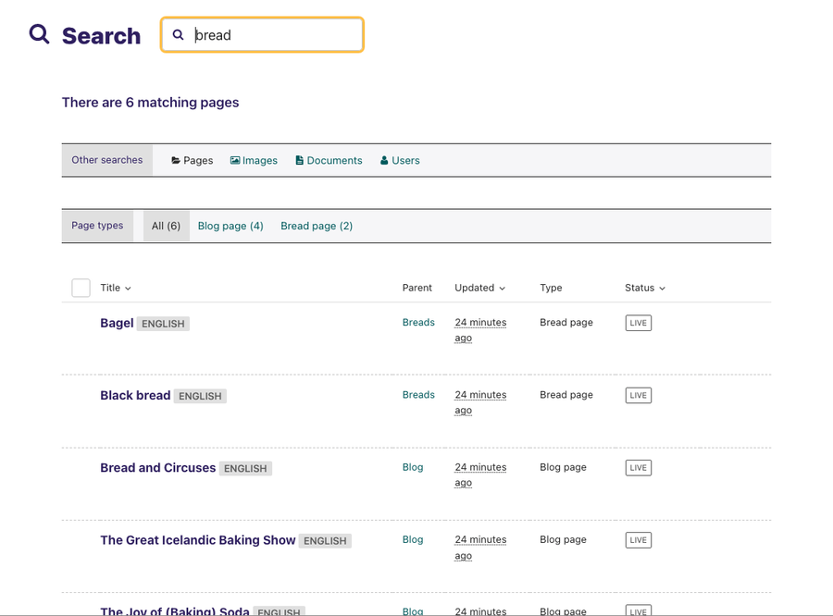The height and width of the screenshot is (616, 833).
Task: Open Blog parent of Great Icelandic Baking Show
Action: click(413, 539)
